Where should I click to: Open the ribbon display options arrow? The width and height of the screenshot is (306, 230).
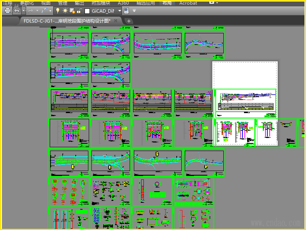pyautogui.click(x=217, y=3)
